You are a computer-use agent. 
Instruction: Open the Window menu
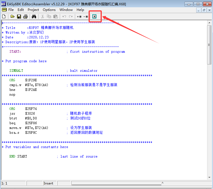[x=66, y=10]
